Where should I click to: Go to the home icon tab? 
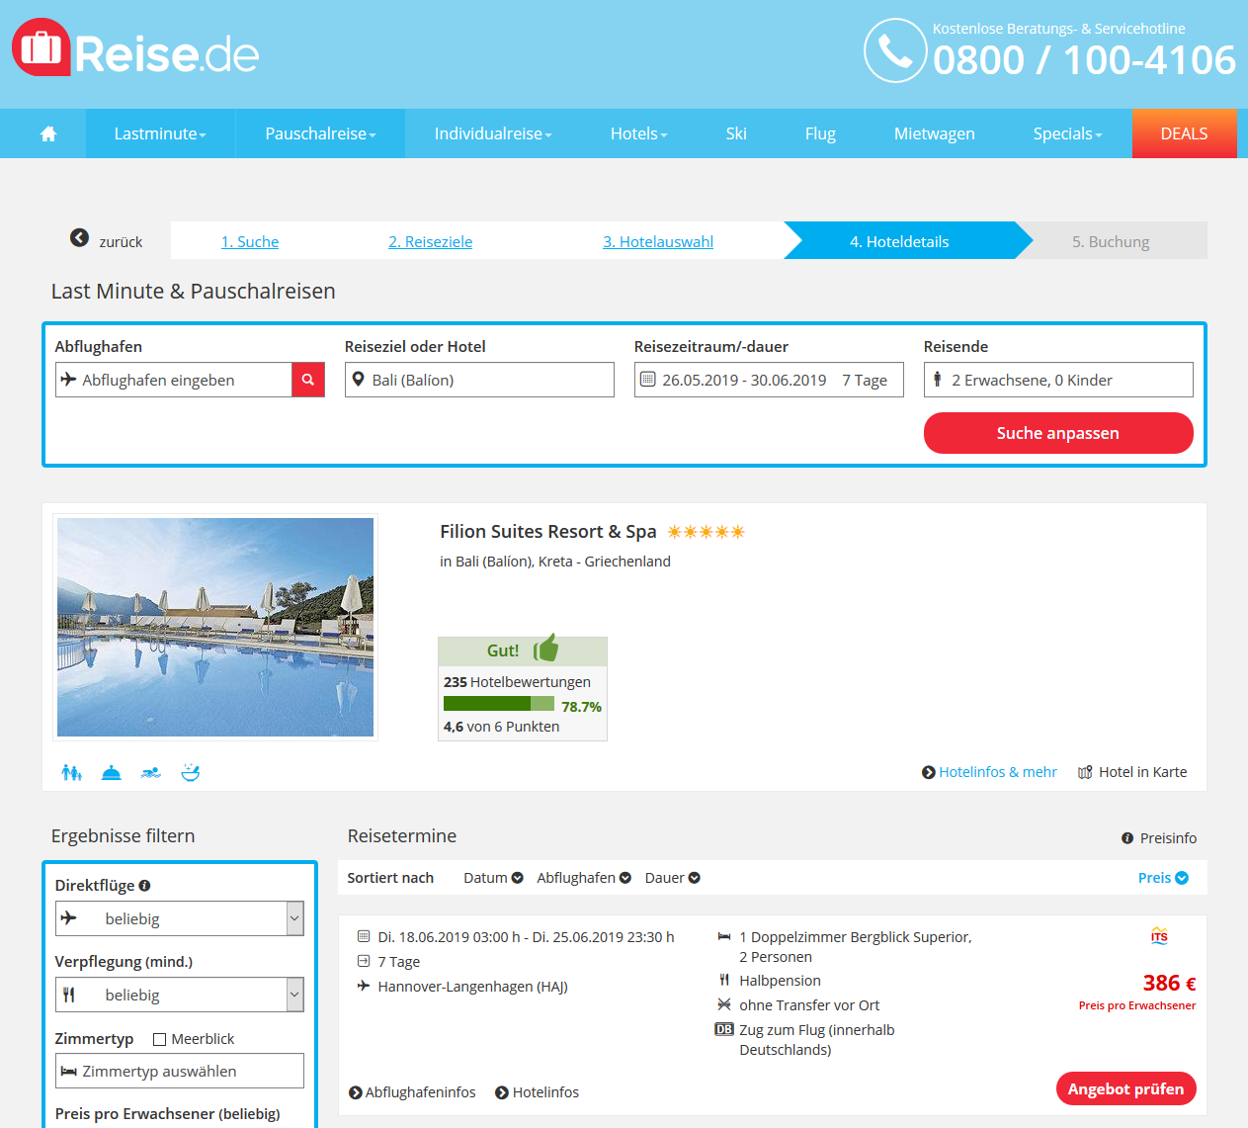48,133
